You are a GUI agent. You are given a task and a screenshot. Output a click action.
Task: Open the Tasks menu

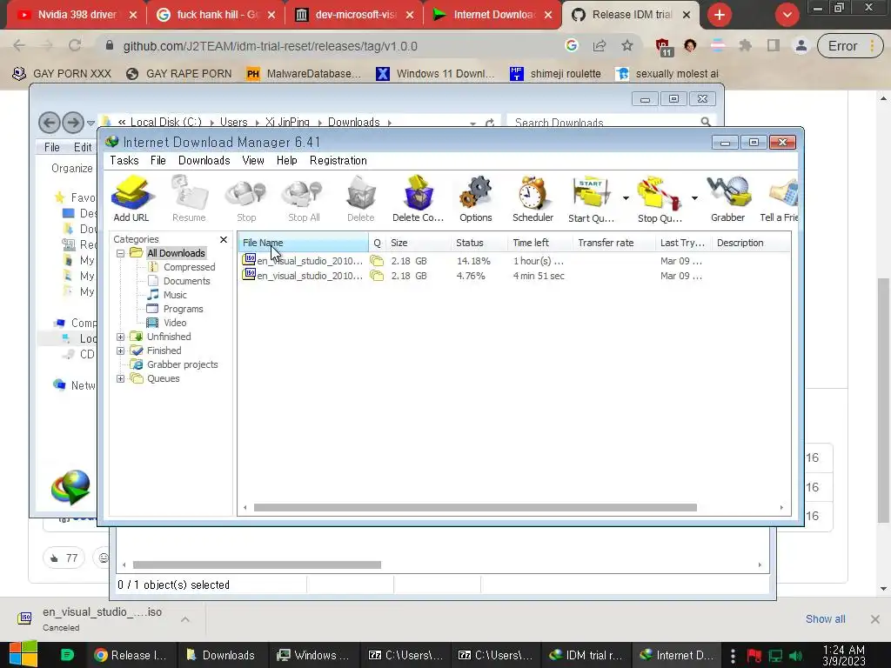pyautogui.click(x=124, y=161)
